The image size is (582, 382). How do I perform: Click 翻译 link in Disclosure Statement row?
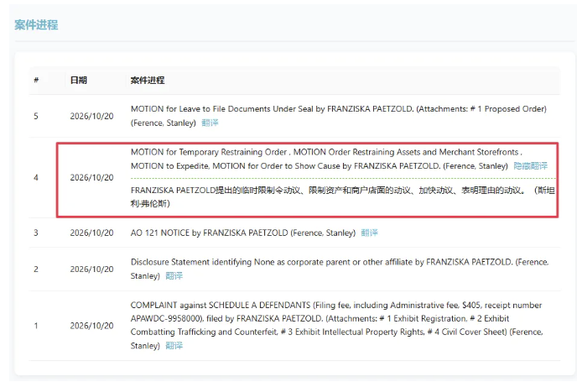click(x=174, y=276)
